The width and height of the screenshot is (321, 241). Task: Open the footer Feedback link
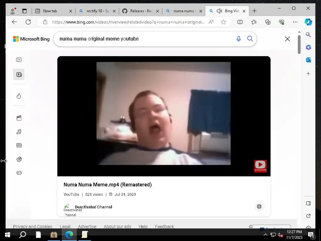click(165, 227)
